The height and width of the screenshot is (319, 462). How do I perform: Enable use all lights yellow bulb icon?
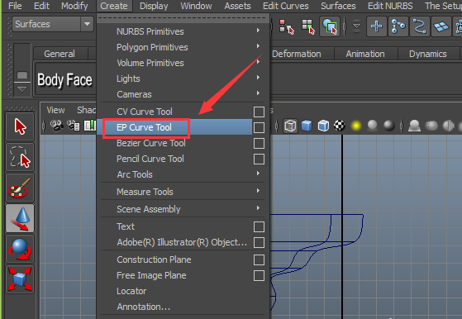pyautogui.click(x=356, y=126)
